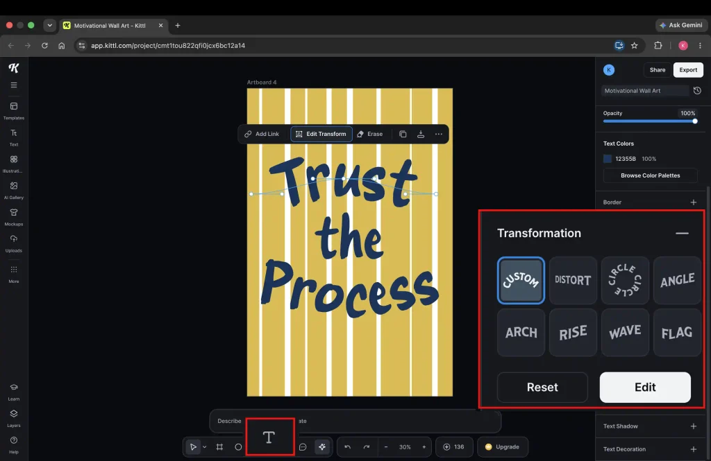Select the Wave transformation preset
This screenshot has height=461, width=711.
click(625, 332)
